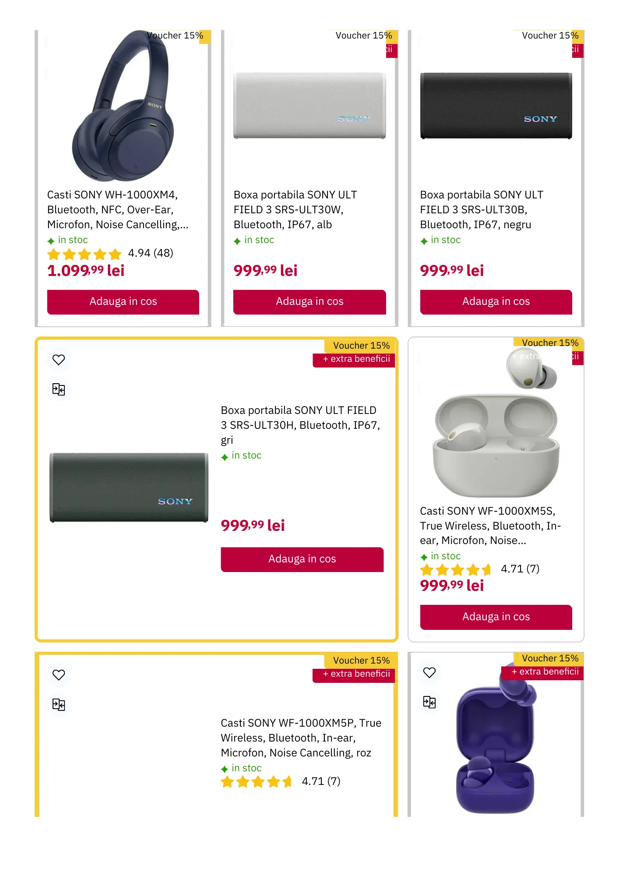Add WF-1000XM5S earbuds to cart
This screenshot has width=619, height=876.
[x=496, y=617]
